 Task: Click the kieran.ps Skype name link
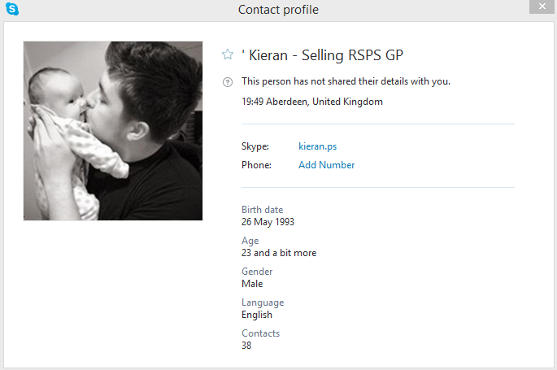click(317, 146)
